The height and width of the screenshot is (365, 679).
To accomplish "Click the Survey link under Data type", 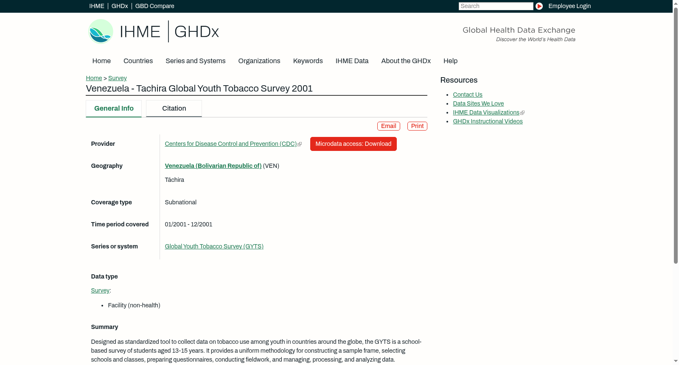I will click(x=100, y=291).
